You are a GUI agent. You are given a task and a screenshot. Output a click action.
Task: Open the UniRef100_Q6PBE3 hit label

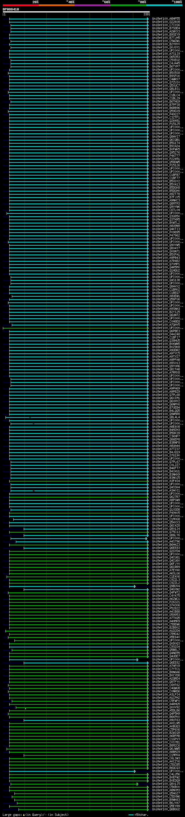[166, 331]
